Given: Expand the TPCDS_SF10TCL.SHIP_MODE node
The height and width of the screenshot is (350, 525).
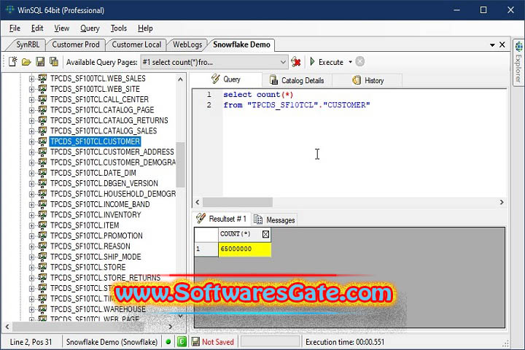Looking at the screenshot, I should (31, 257).
